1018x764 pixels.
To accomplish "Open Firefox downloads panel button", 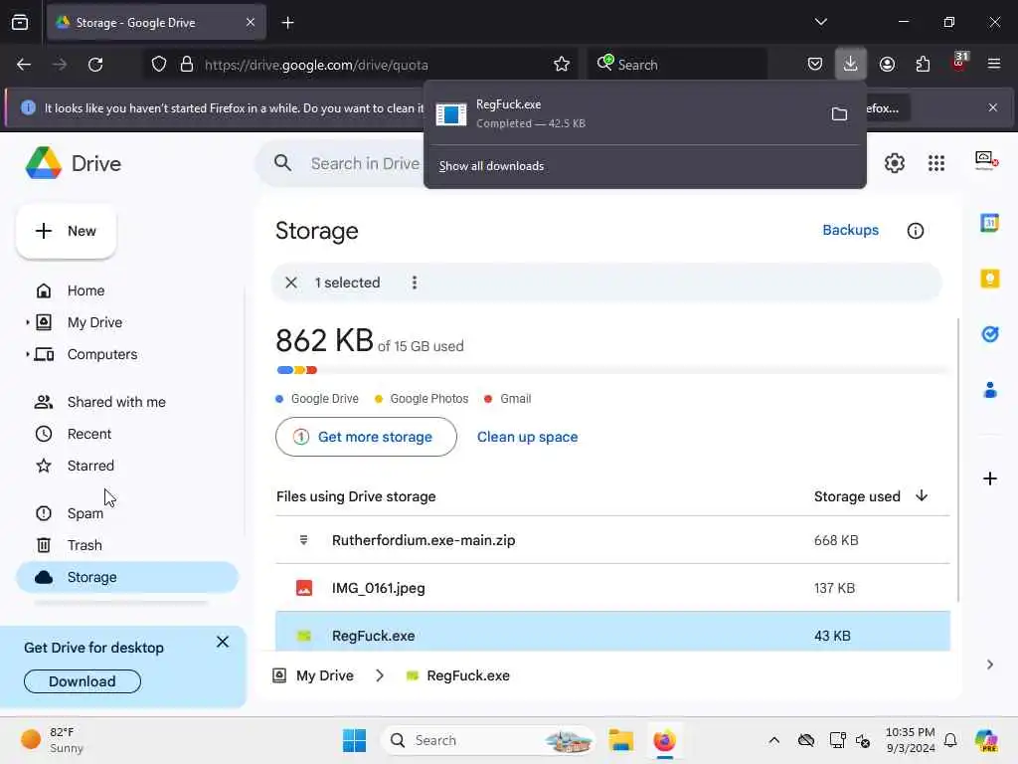I will [850, 65].
